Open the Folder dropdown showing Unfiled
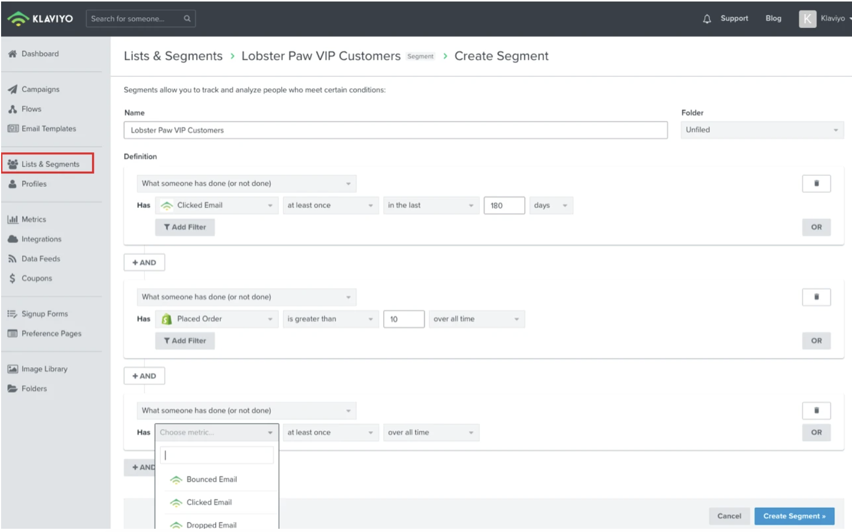Screen dimensions: 852x532 click(x=762, y=130)
